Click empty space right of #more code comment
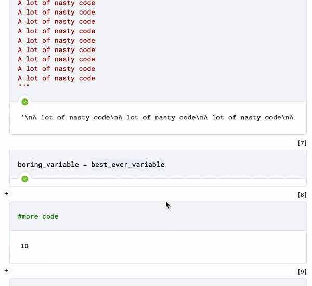Screen dimensions: 312x286 coord(182,216)
